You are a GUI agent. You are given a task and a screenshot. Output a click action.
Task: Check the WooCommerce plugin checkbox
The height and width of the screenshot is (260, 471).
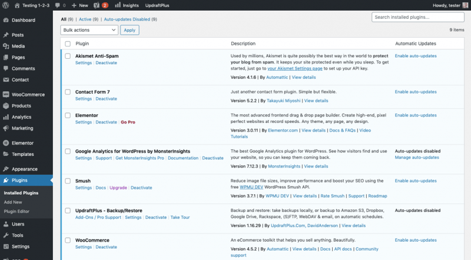point(68,240)
